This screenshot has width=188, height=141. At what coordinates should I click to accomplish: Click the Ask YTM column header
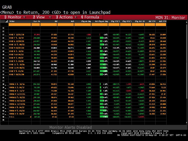tap(162, 21)
